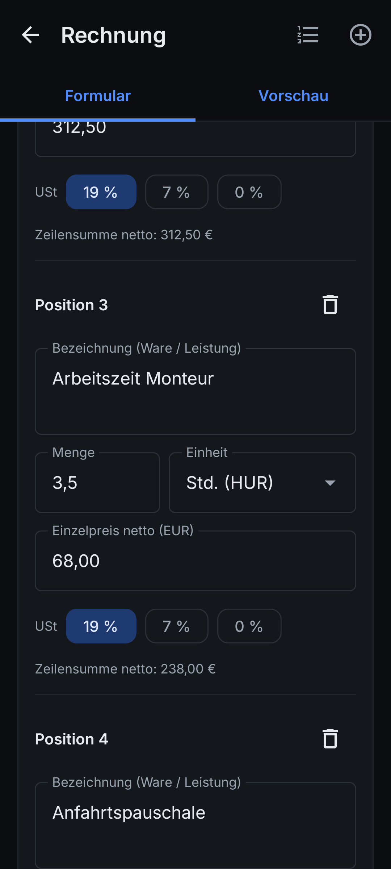Edit the Anfahrtspauschale description field
391x869 pixels.
195,826
